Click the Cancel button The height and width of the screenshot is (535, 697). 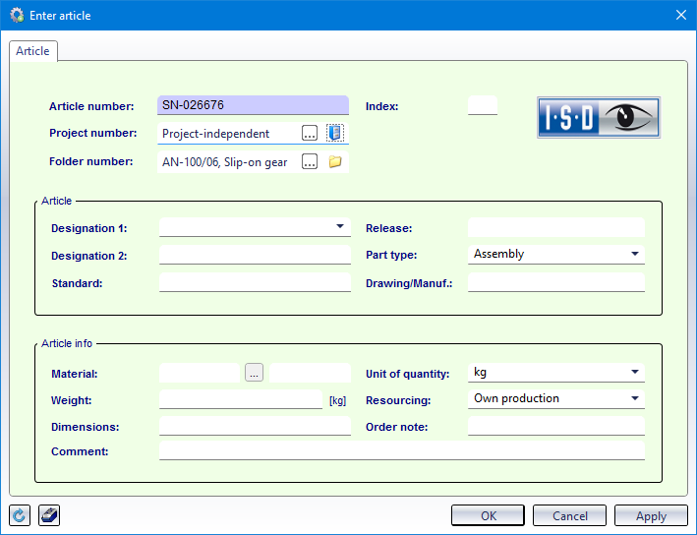(x=569, y=515)
